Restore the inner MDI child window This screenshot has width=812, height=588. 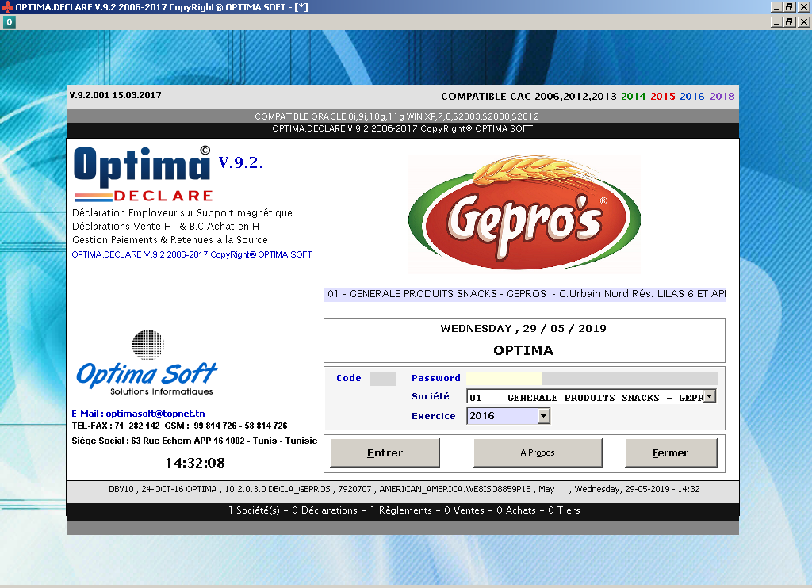(789, 21)
